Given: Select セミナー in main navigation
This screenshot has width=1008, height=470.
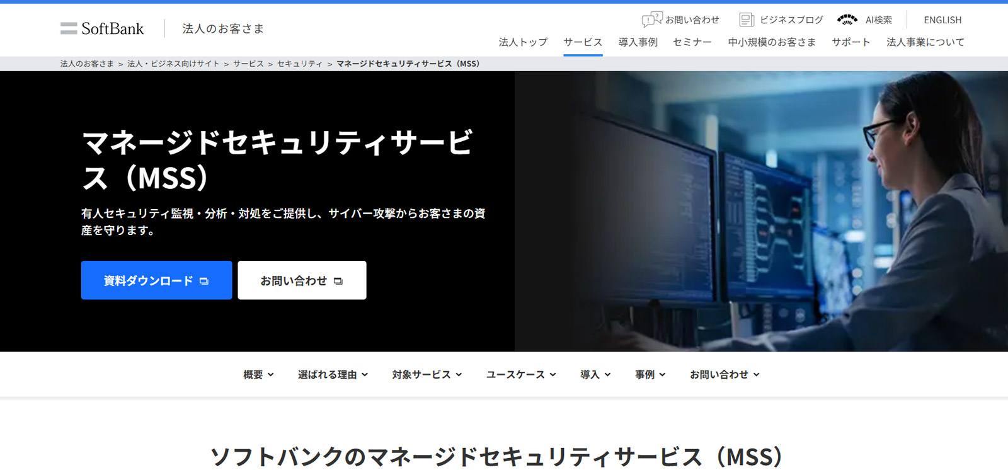Looking at the screenshot, I should click(692, 42).
